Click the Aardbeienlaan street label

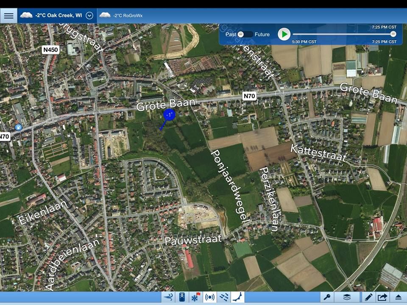click(72, 264)
